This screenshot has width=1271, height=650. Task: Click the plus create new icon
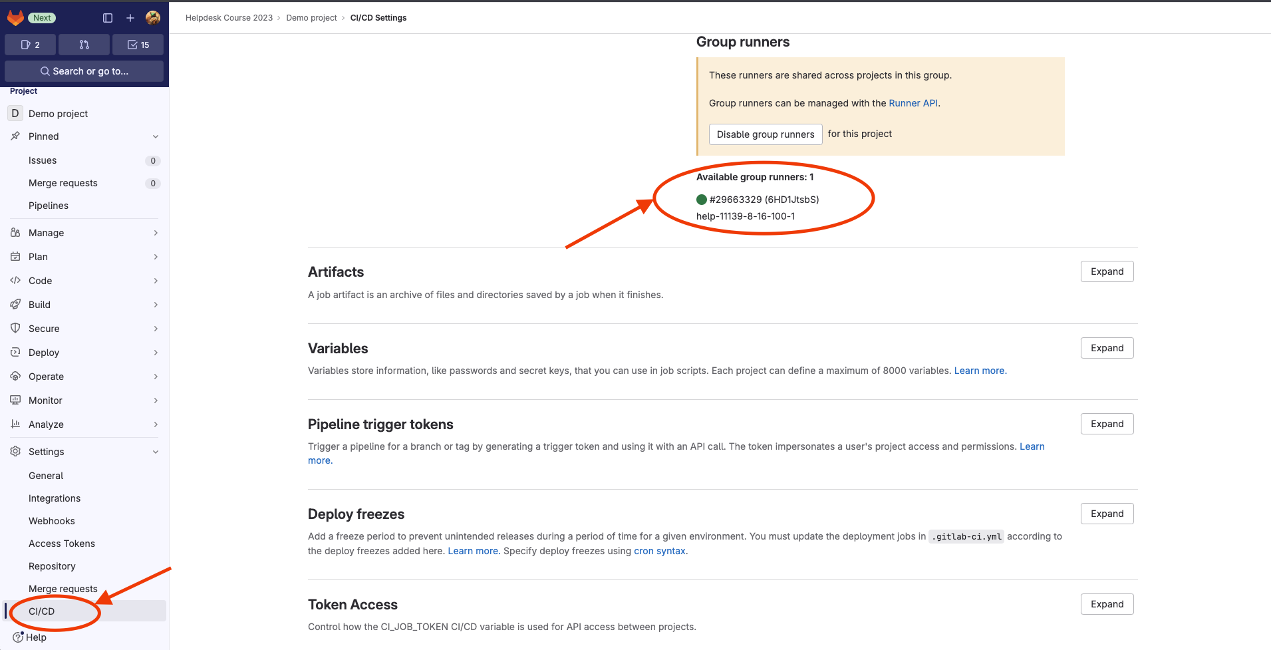130,18
